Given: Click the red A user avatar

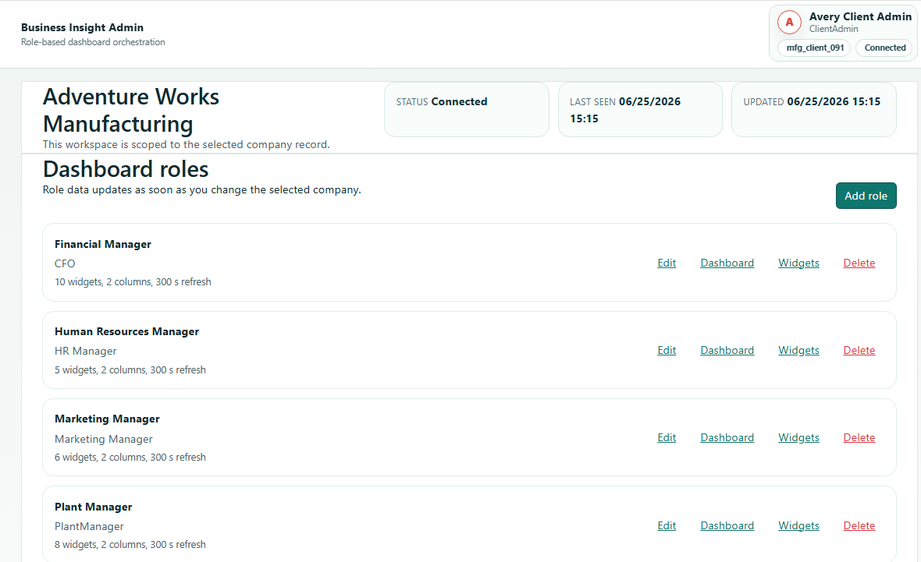Looking at the screenshot, I should point(789,23).
